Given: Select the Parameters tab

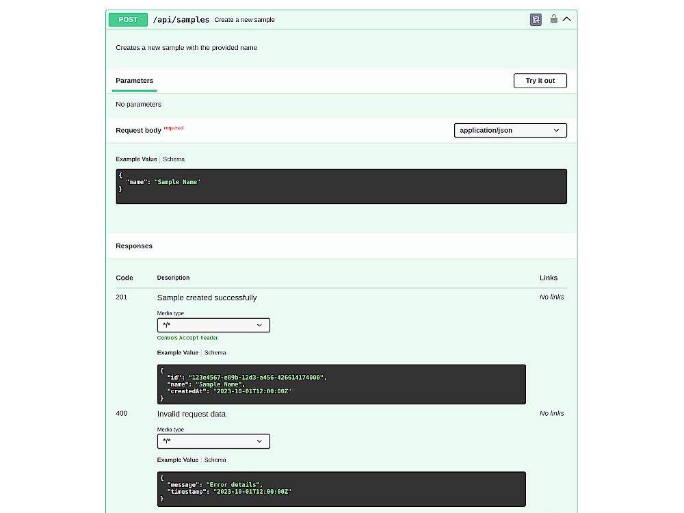Looking at the screenshot, I should 134,81.
